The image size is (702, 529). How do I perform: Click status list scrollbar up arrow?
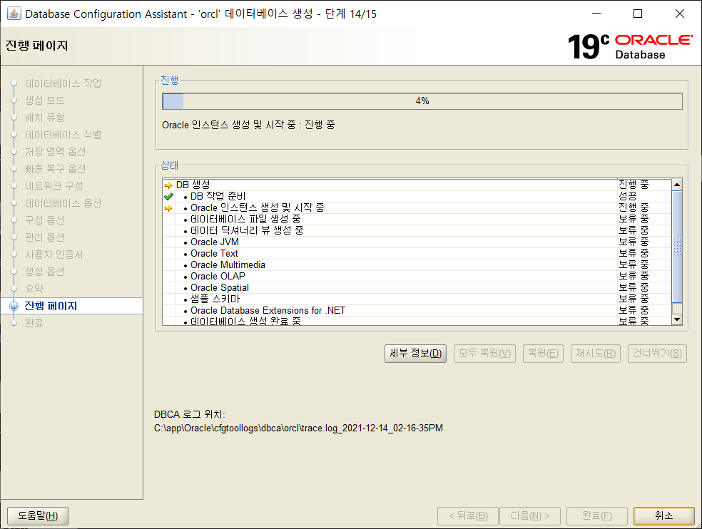click(x=677, y=185)
